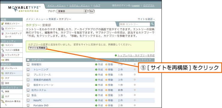222x108 pixels.
Task: Open メイン・メニュー in top navigation
Action: tap(57, 5)
